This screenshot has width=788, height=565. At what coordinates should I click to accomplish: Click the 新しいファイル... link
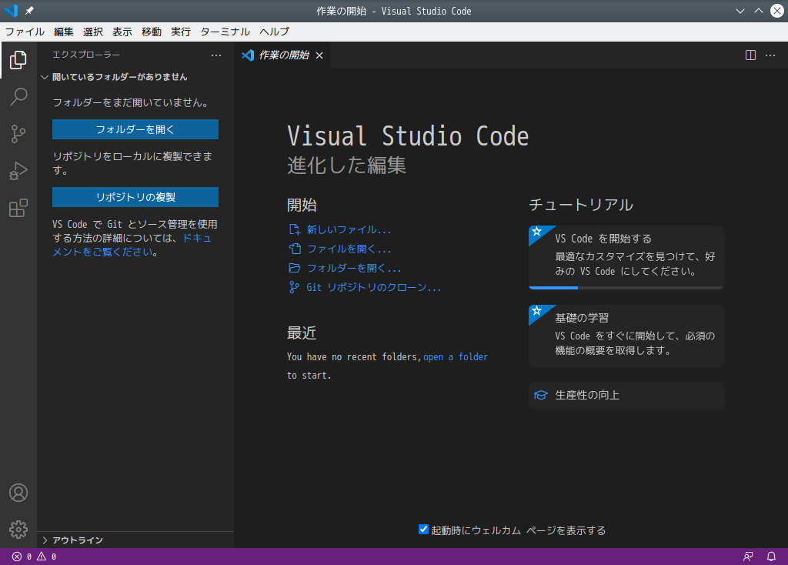coord(349,229)
